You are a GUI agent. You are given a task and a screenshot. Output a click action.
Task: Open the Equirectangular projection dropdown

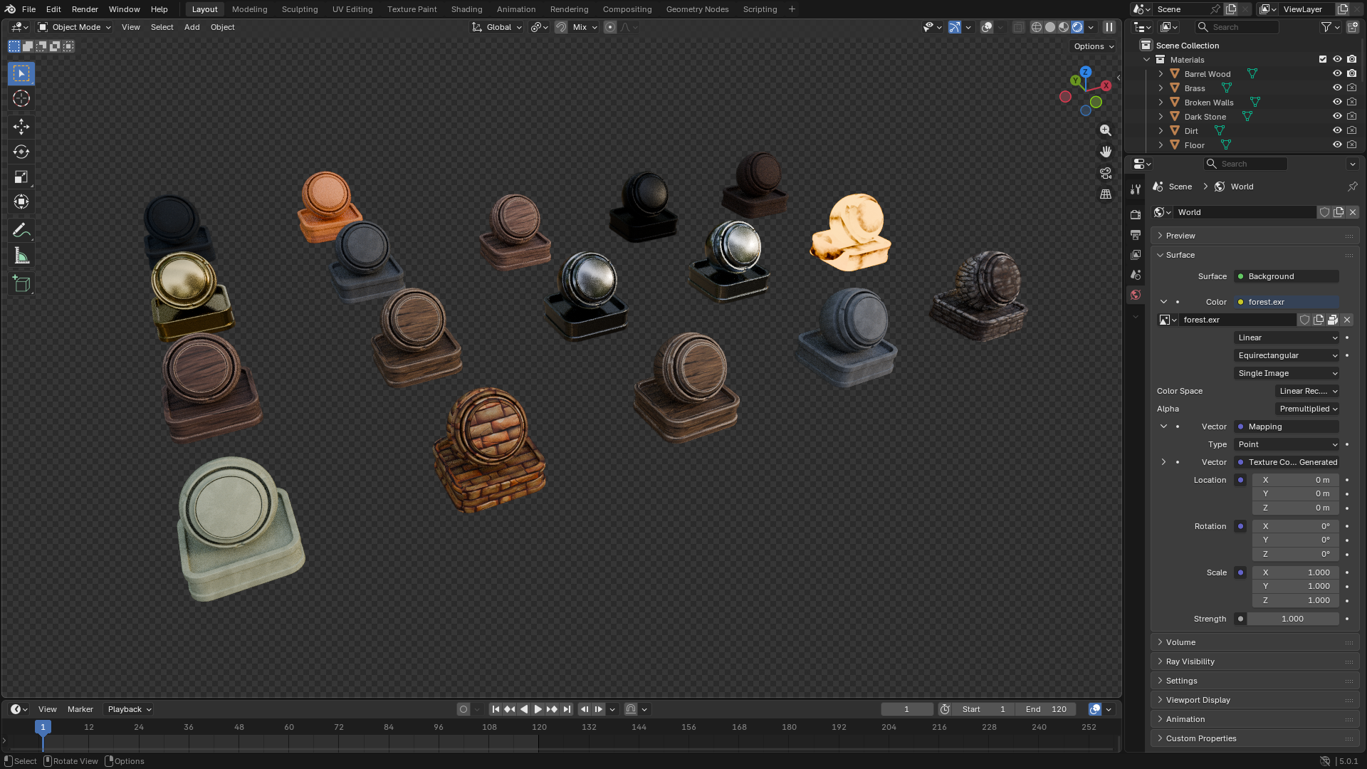(1287, 355)
